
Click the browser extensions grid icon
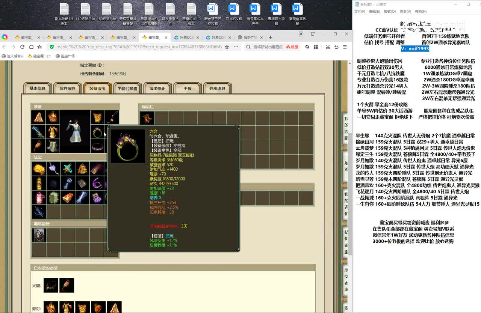tap(316, 47)
